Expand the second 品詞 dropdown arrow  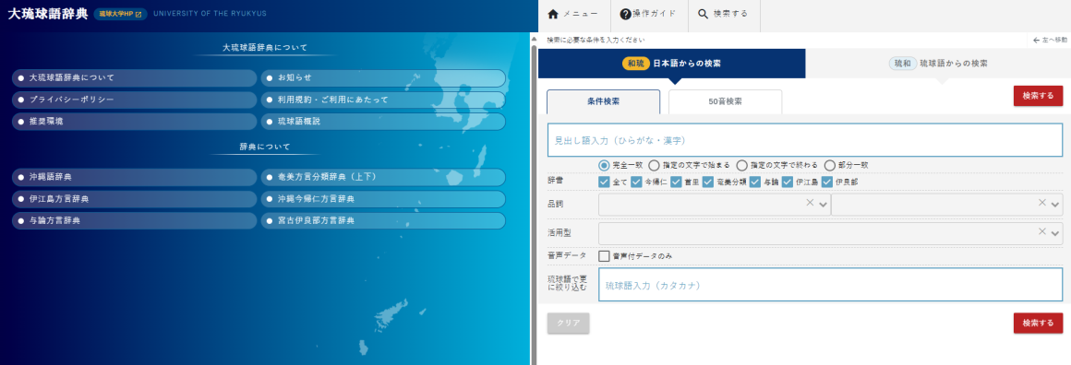pos(1056,205)
